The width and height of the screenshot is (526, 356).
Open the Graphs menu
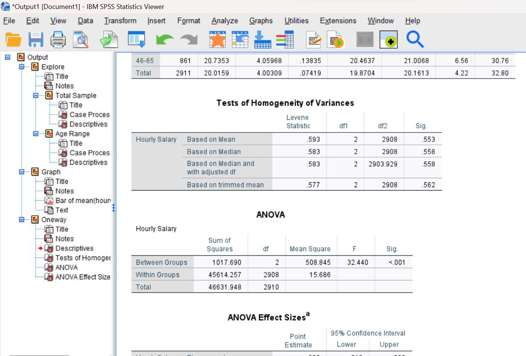(x=261, y=21)
